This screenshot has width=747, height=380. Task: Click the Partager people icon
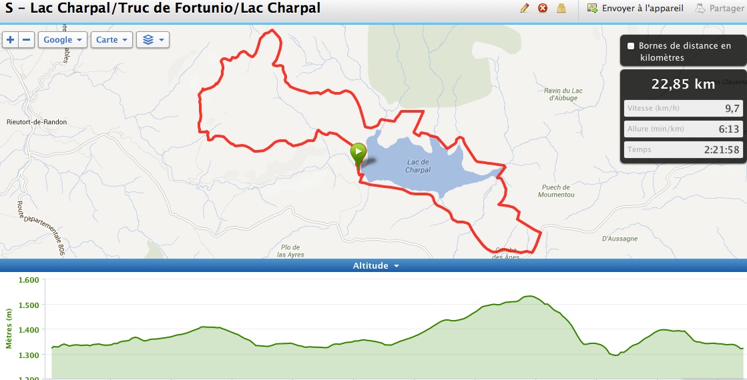(700, 8)
